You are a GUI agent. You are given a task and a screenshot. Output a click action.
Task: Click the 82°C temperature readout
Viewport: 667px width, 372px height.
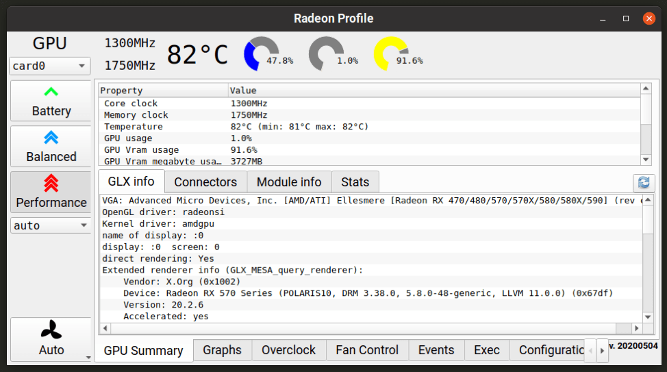[x=197, y=55]
